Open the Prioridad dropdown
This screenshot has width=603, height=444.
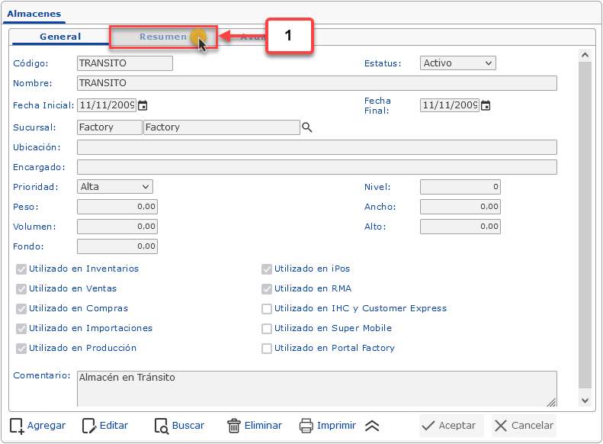[114, 187]
